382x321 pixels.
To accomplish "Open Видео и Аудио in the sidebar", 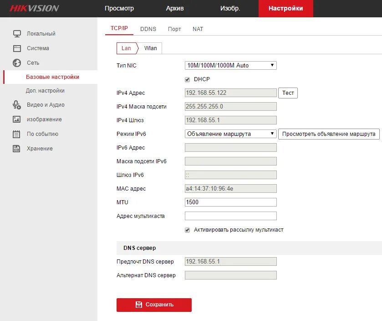I will pyautogui.click(x=46, y=105).
